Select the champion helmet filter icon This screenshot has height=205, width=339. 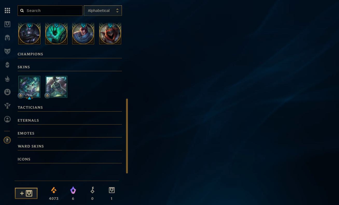pos(7,38)
